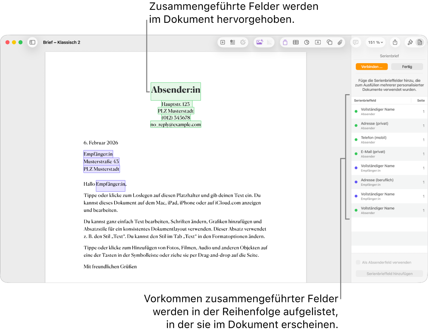This screenshot has width=428, height=333.
Task: Select Adresse (privat) Absender row
Action: (x=389, y=126)
